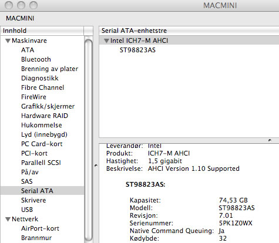Open the Hukommelse entry
279x243 pixels.
[x=42, y=125]
